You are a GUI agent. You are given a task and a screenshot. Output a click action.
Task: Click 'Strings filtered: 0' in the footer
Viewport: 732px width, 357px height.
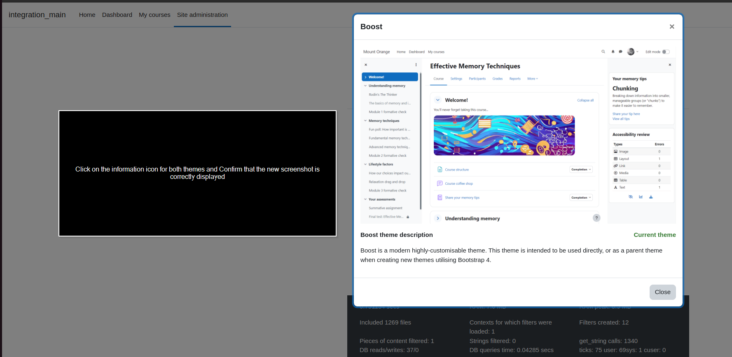tap(493, 341)
